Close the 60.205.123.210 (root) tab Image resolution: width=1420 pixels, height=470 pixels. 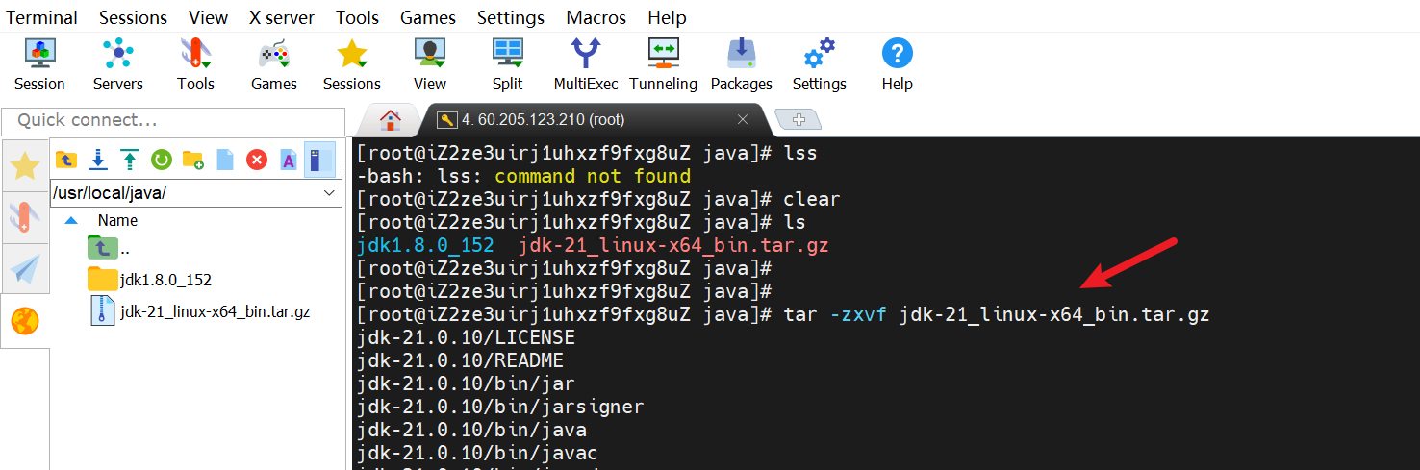(x=743, y=120)
